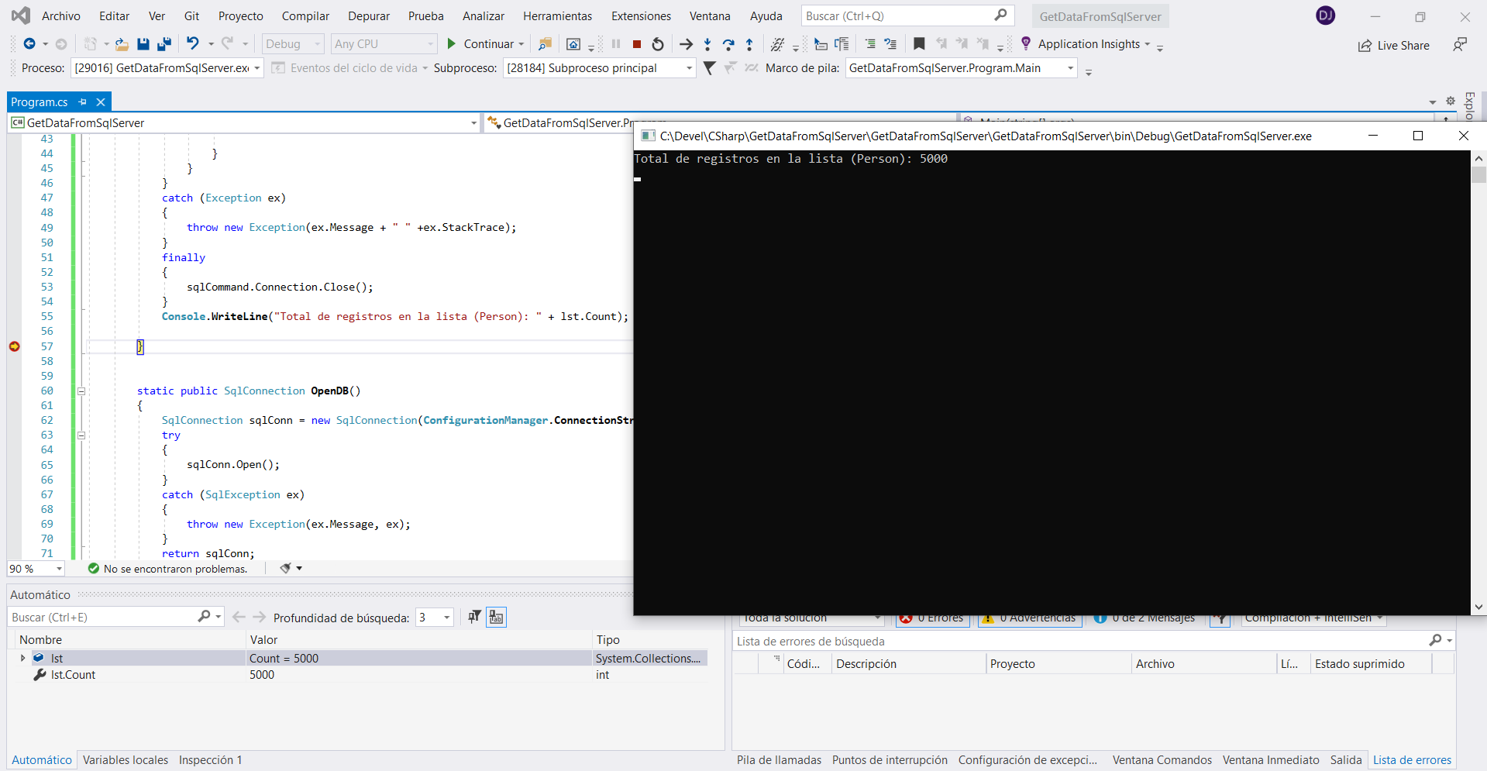Open the Proceso dropdown
The width and height of the screenshot is (1487, 771).
(x=256, y=68)
